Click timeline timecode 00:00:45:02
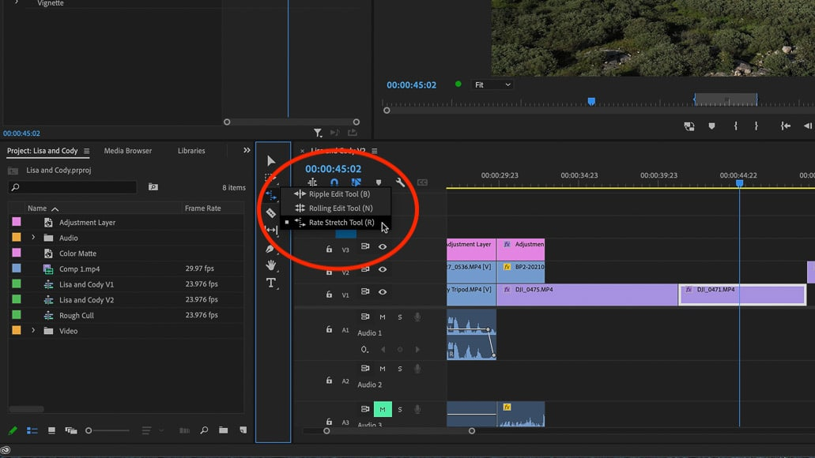Image resolution: width=815 pixels, height=458 pixels. click(x=333, y=169)
